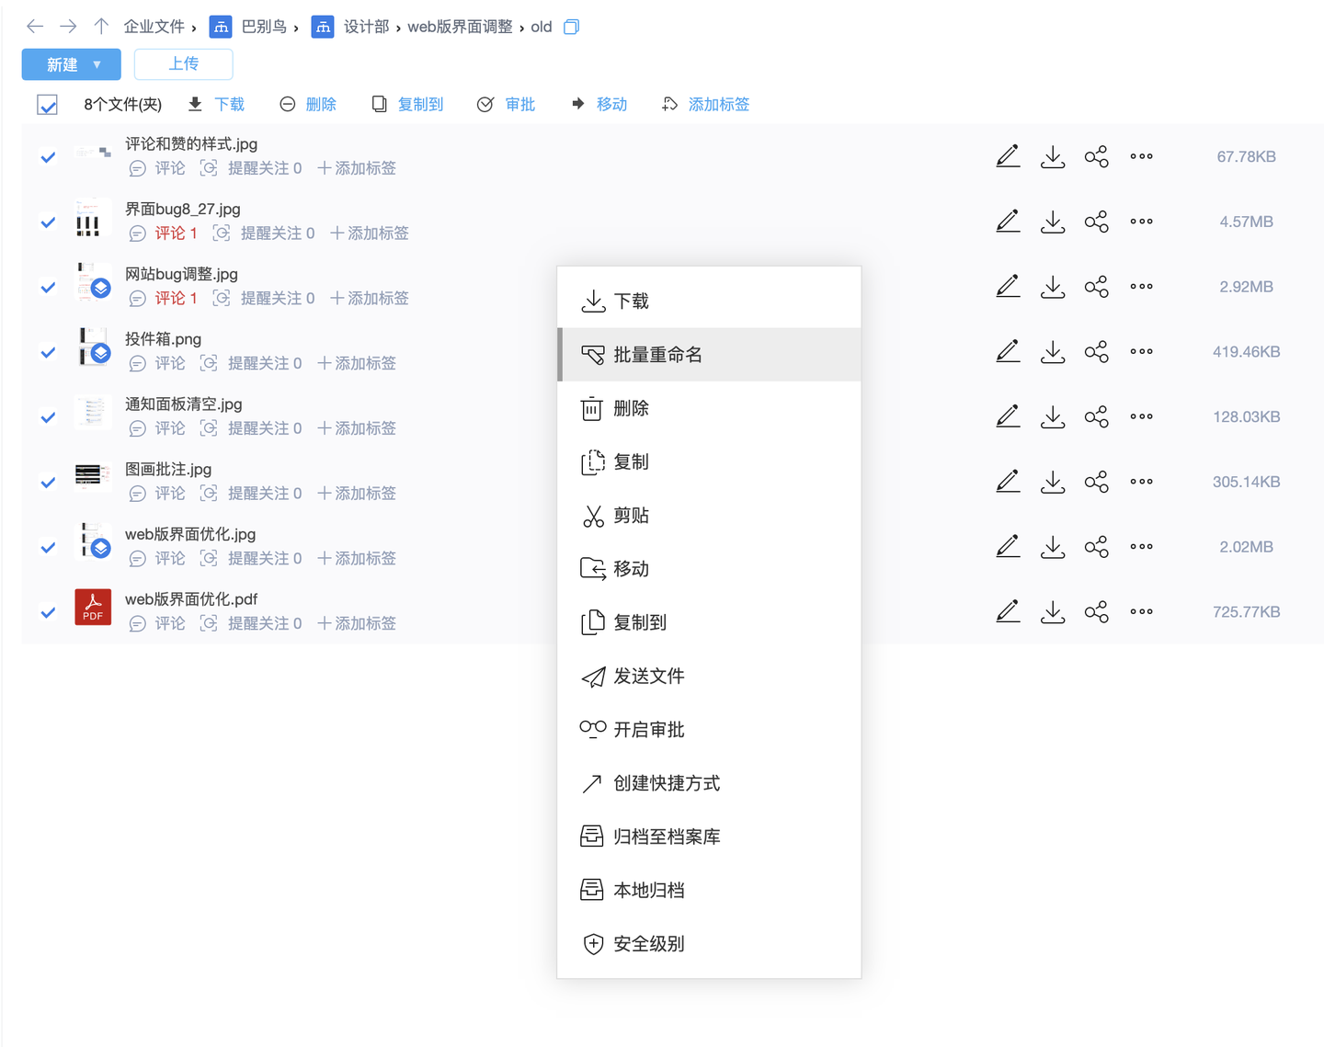This screenshot has width=1324, height=1047.
Task: Uncheck web版界面优化.jpg
Action: [48, 548]
